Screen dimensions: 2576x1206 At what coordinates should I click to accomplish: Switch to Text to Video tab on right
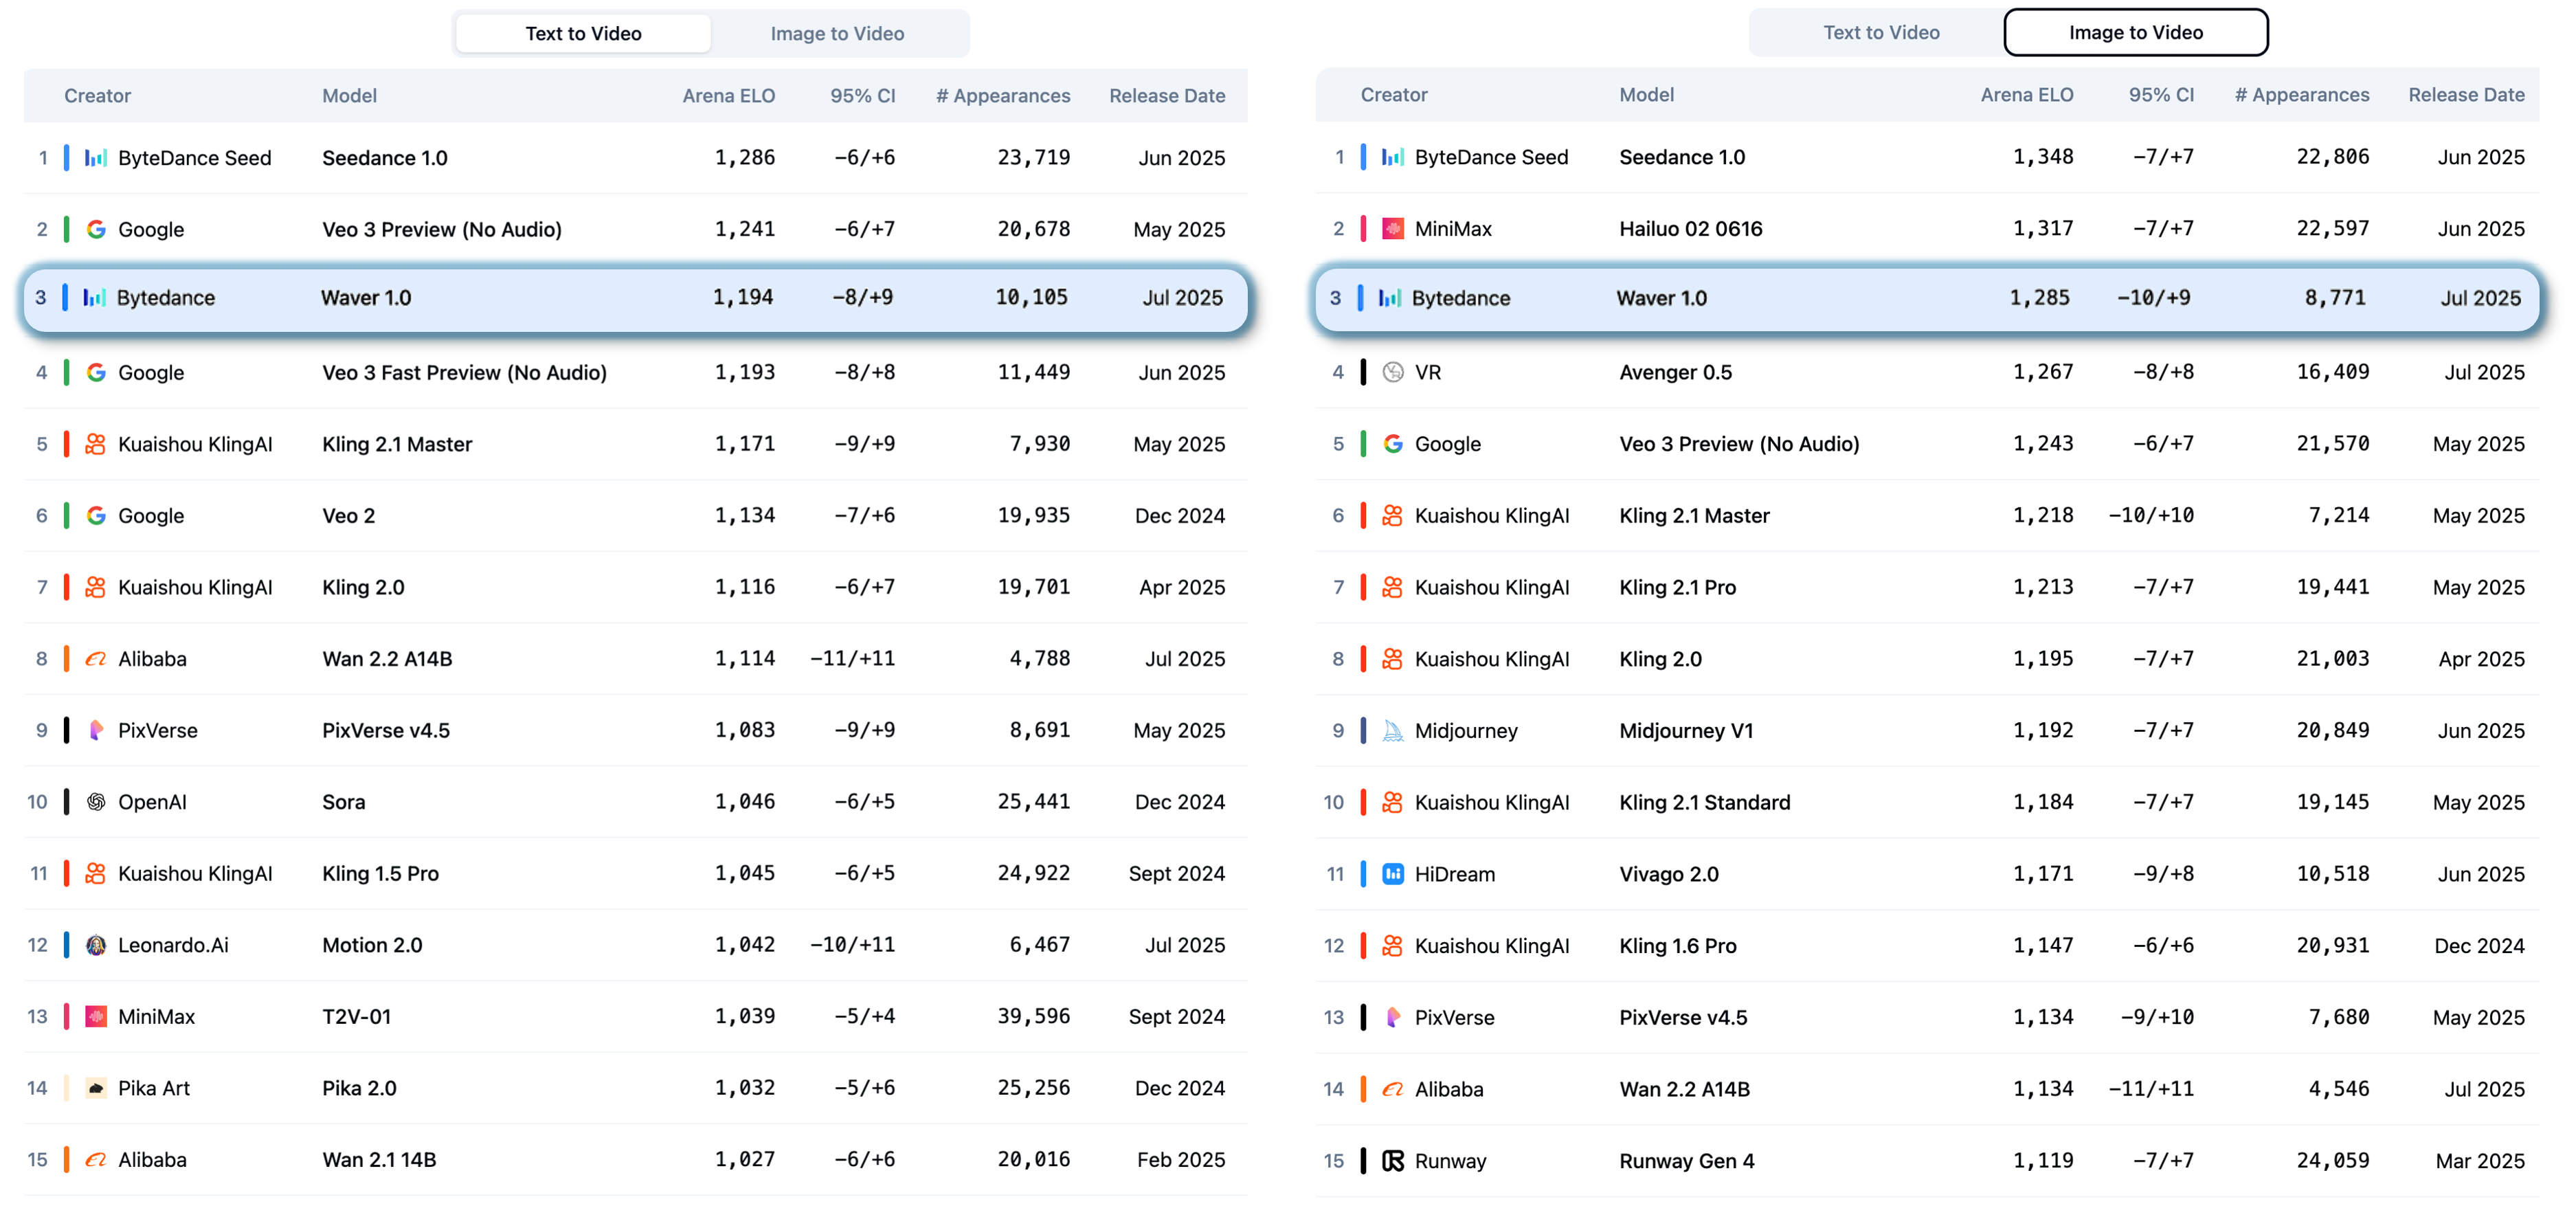[1881, 32]
